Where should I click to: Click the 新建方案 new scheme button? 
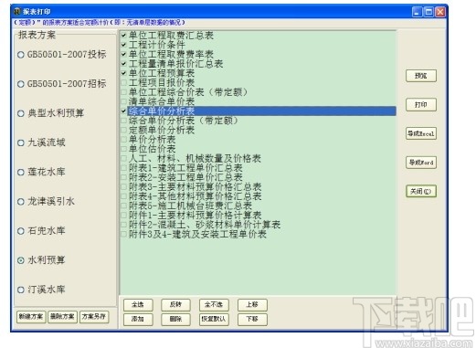tap(31, 317)
